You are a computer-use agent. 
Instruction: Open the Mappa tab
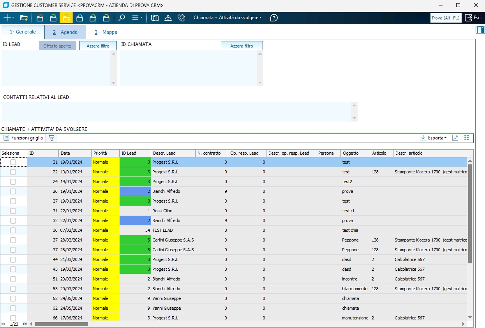pyautogui.click(x=106, y=32)
